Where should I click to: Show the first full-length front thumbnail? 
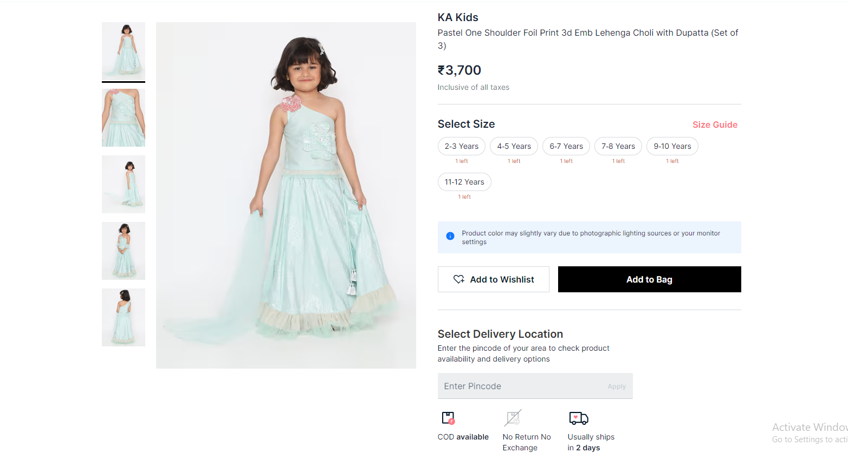[x=124, y=51]
